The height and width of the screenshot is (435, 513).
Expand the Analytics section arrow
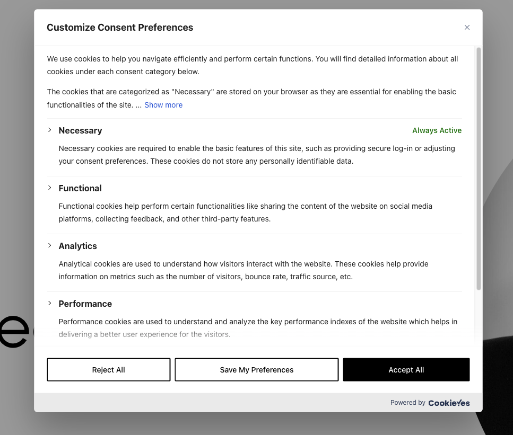[49, 245]
